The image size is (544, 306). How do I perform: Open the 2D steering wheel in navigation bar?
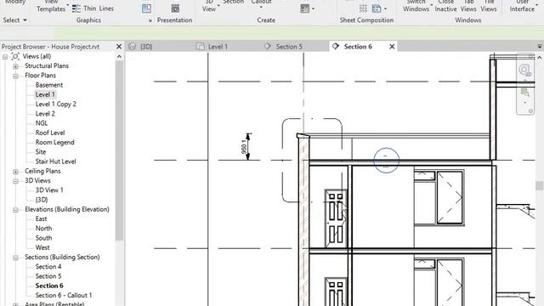[x=524, y=71]
